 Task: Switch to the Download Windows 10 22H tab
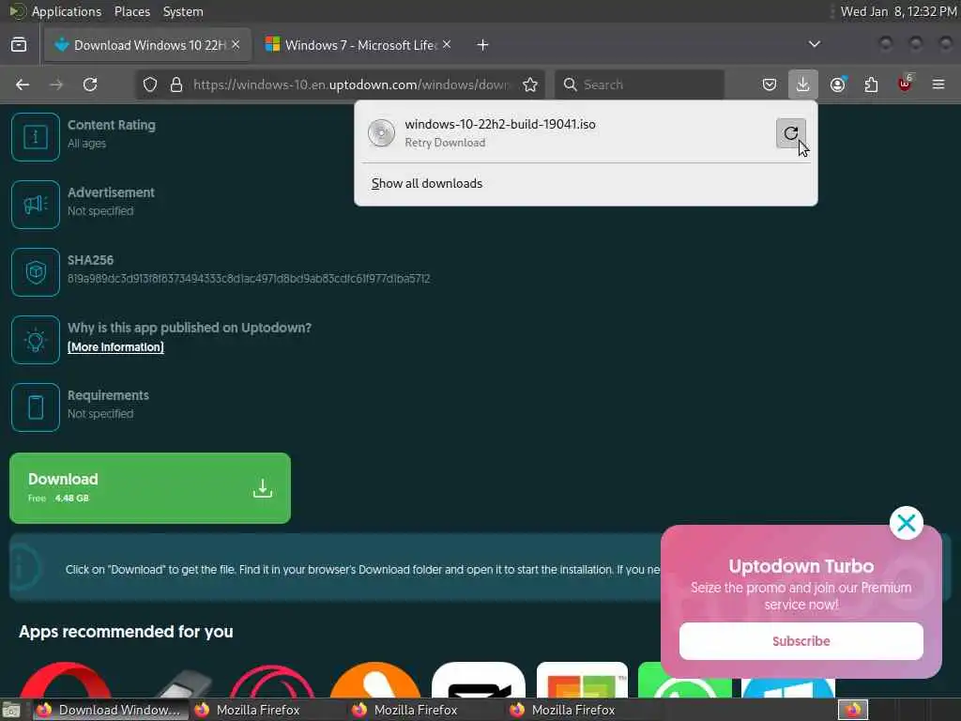pyautogui.click(x=147, y=45)
